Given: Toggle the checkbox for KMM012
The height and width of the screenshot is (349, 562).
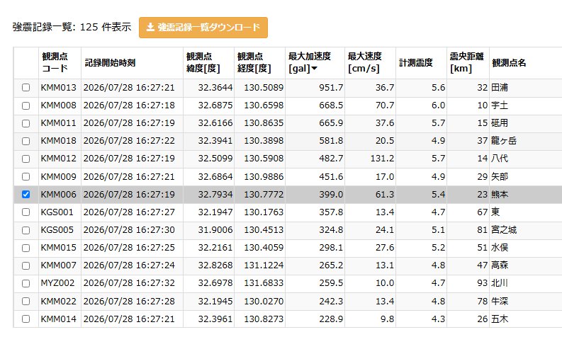Looking at the screenshot, I should tap(26, 159).
